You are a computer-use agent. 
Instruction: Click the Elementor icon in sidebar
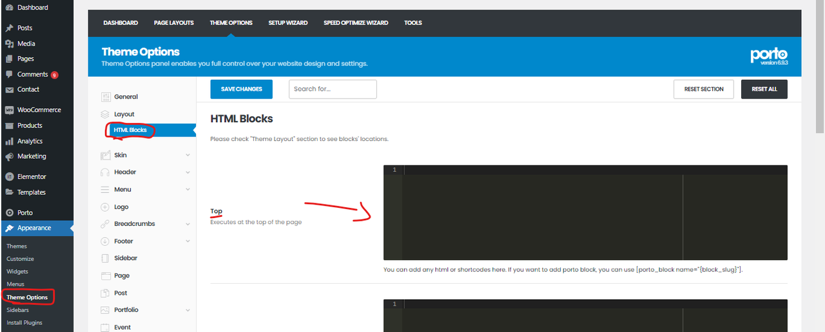point(9,176)
